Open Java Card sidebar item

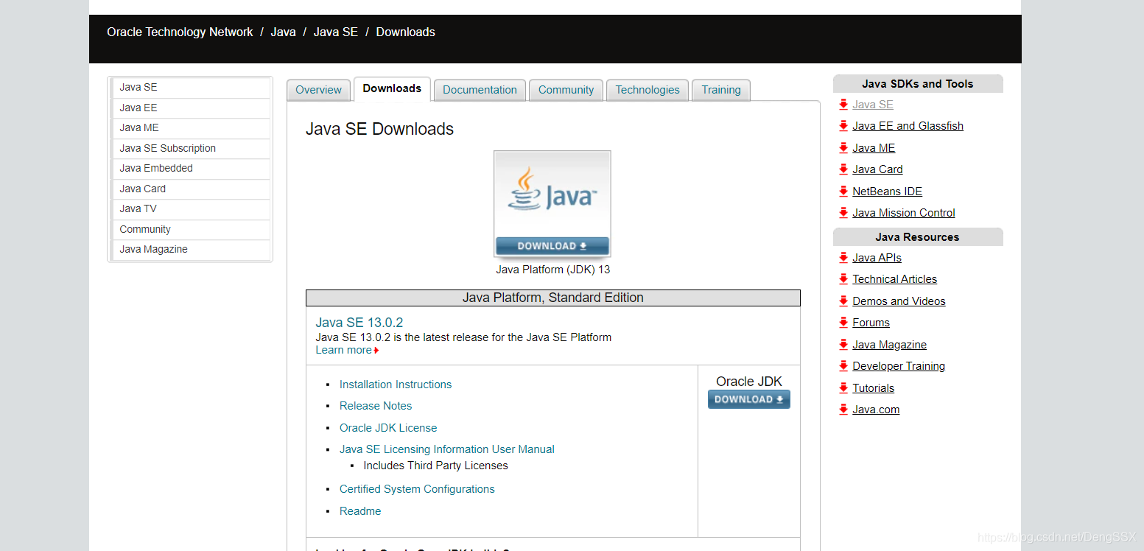point(190,189)
